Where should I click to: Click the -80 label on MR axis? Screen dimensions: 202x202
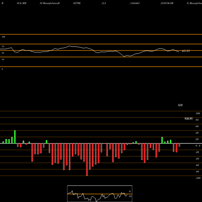[197, 172]
